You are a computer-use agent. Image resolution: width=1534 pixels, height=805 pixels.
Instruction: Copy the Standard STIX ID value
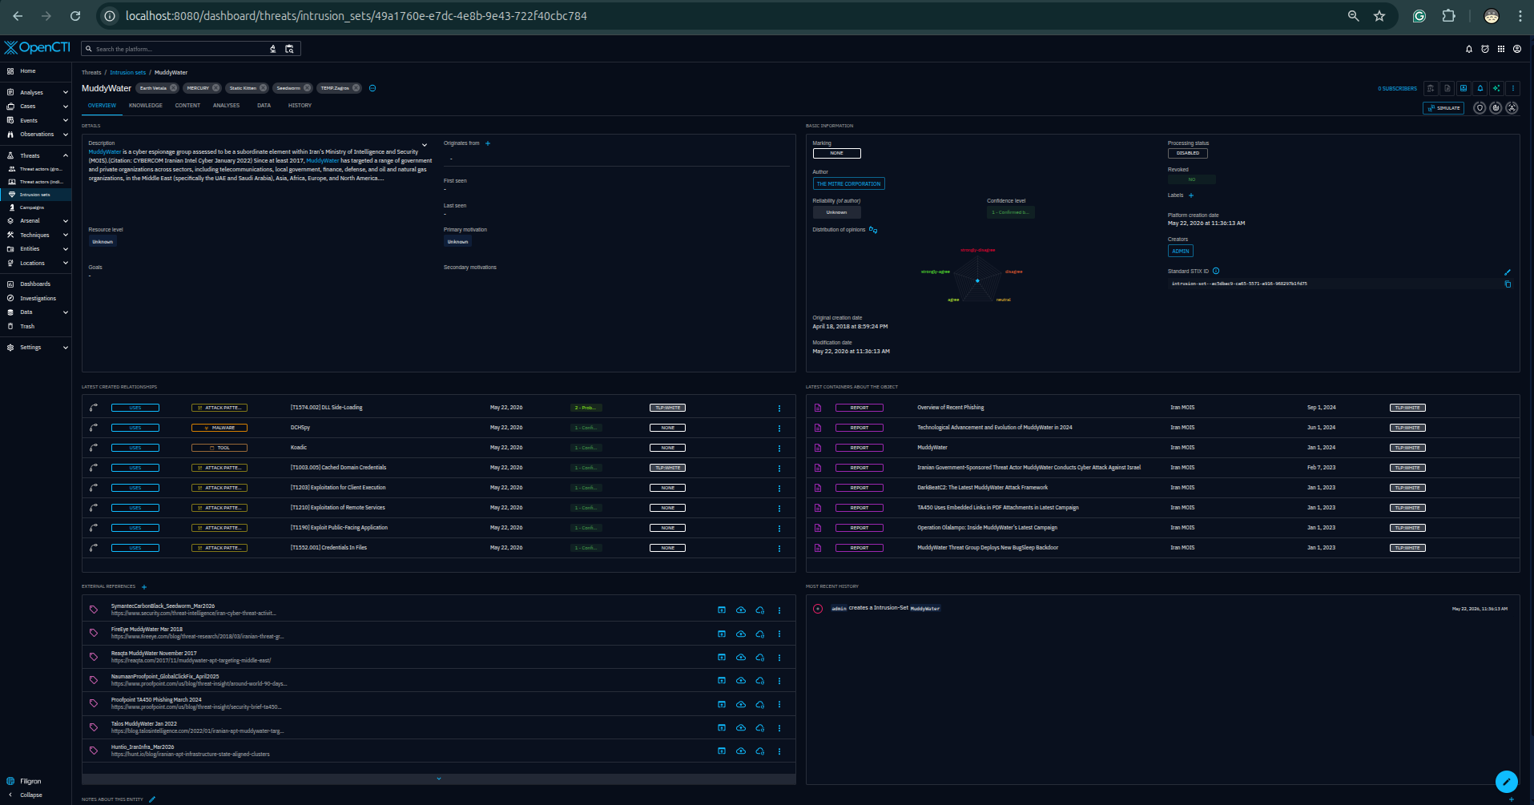(1508, 284)
